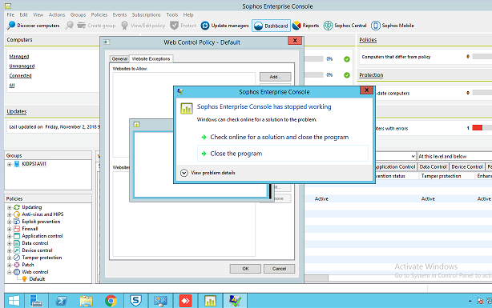The height and width of the screenshot is (308, 492).
Task: Click the Application control policy icon
Action: click(x=17, y=236)
